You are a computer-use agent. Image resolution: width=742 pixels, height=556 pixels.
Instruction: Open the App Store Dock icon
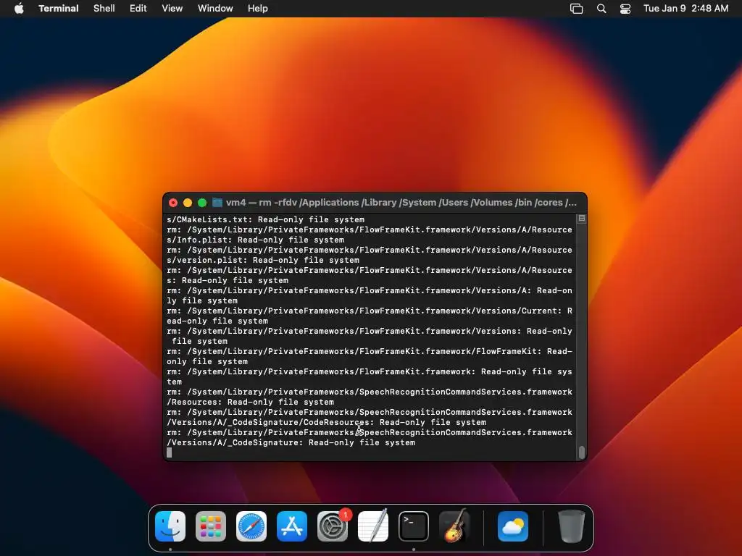click(x=292, y=526)
